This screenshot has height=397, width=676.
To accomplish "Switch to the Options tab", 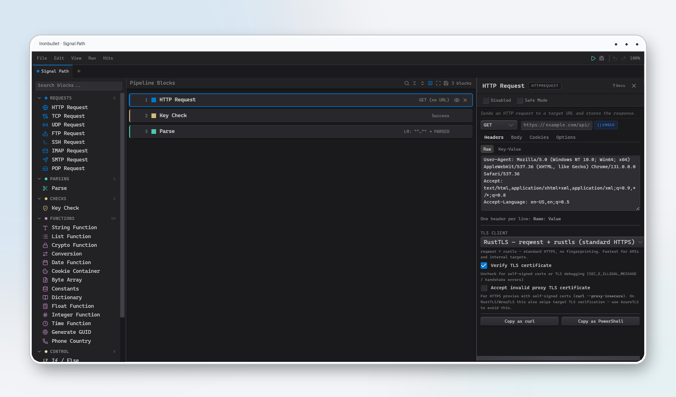I will coord(566,137).
